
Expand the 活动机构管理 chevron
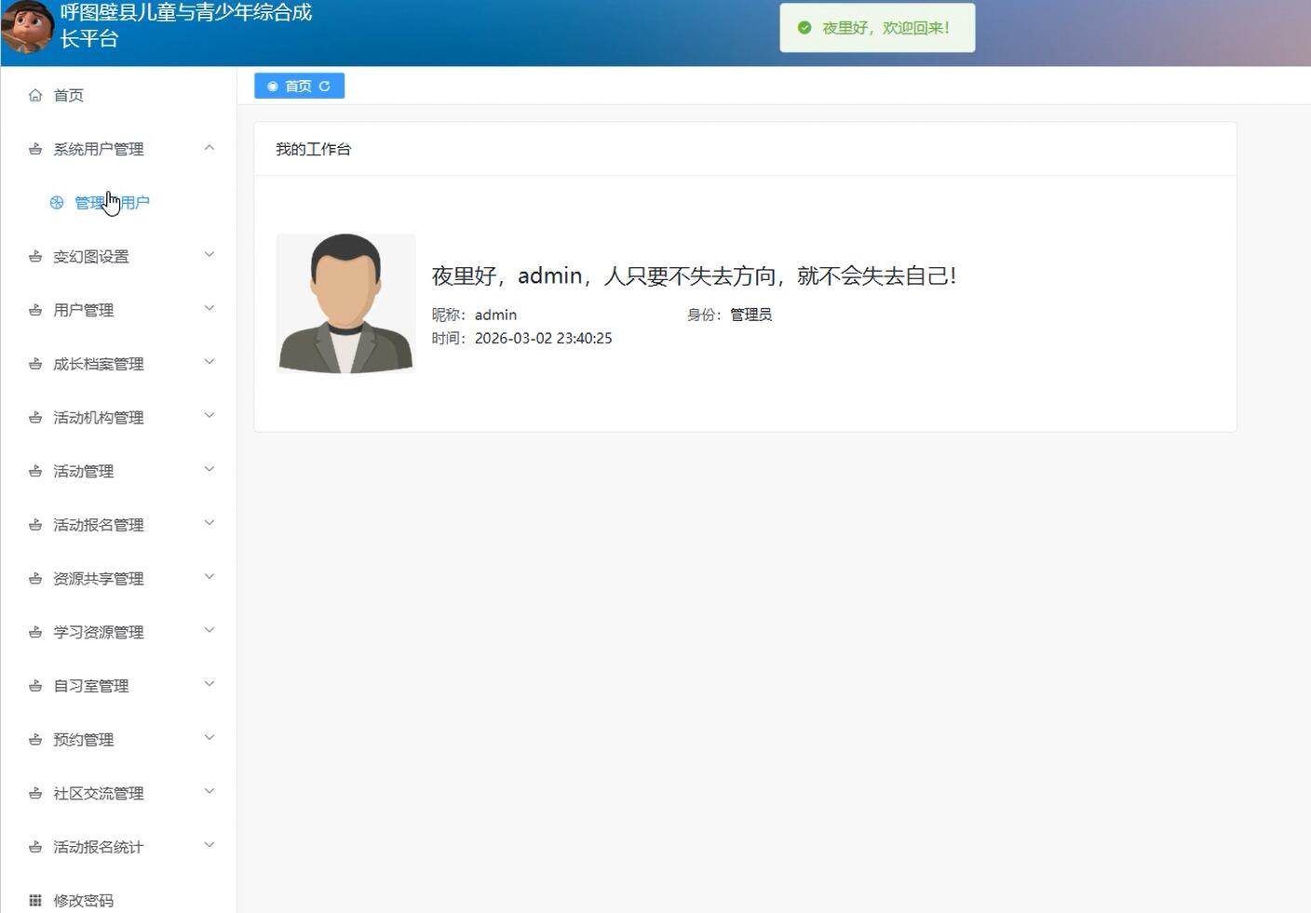tap(209, 416)
